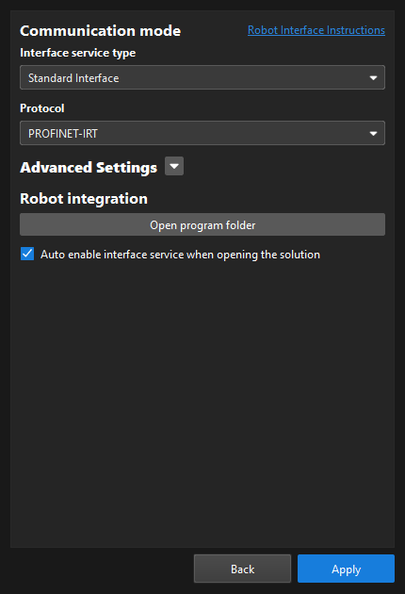Click the Back button

click(x=242, y=569)
